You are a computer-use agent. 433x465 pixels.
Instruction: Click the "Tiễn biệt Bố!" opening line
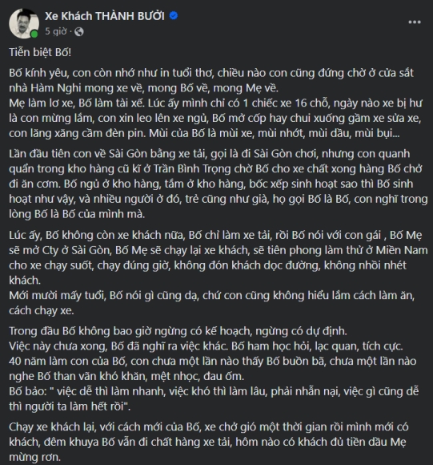click(40, 52)
